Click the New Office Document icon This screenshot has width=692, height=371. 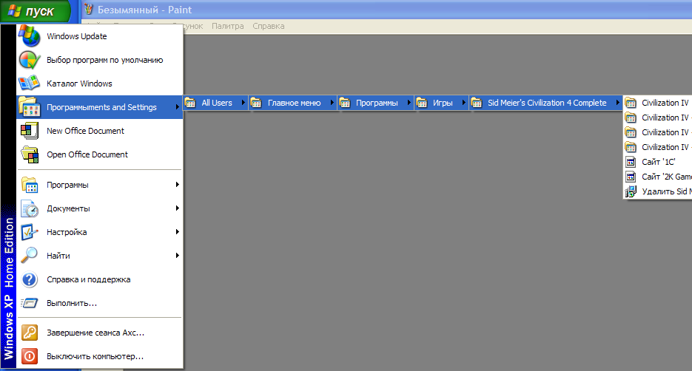click(29, 131)
